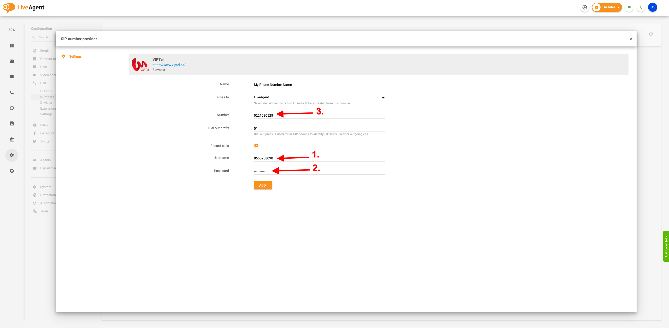Screen dimensions: 669x328
Task: Open the knowledge base building icon
Action: [12, 139]
